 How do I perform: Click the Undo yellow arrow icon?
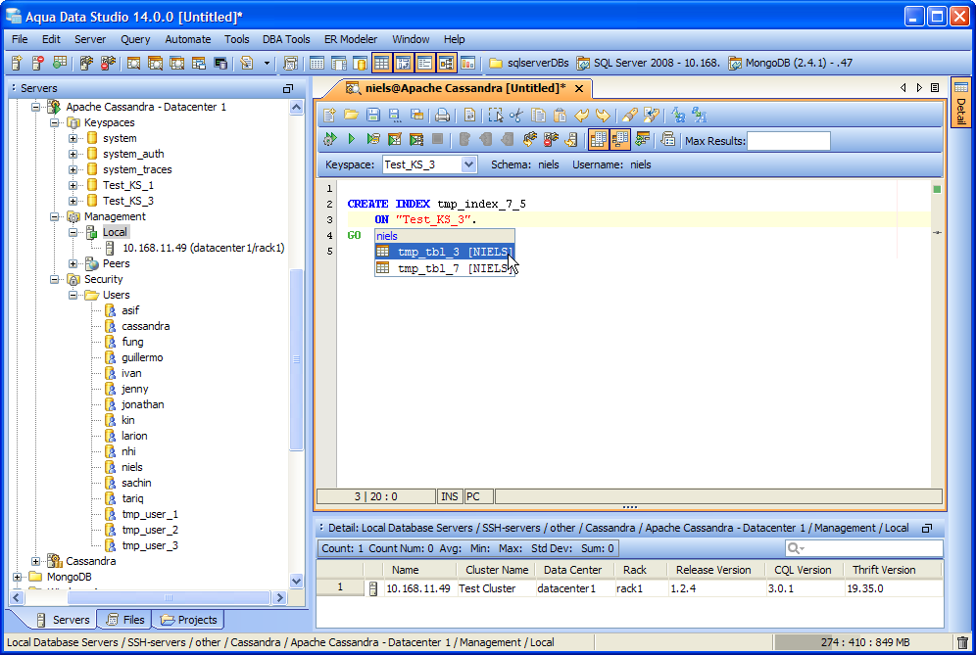pyautogui.click(x=581, y=116)
